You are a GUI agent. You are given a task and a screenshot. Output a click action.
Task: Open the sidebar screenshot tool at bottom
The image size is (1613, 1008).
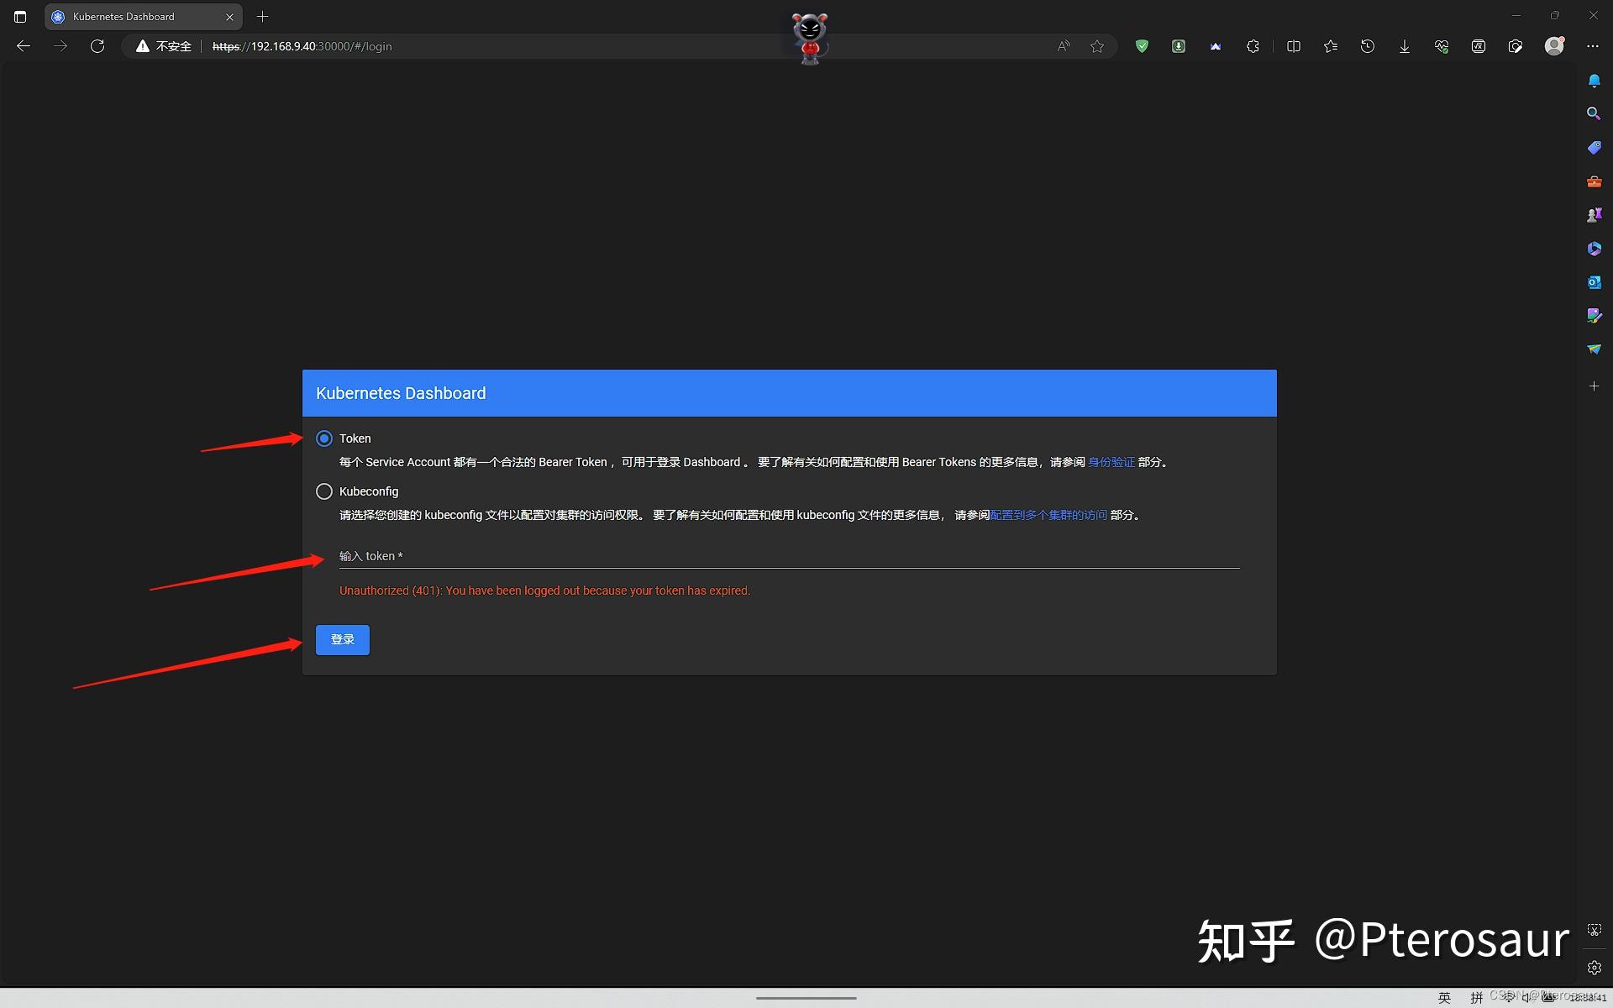pos(1594,930)
